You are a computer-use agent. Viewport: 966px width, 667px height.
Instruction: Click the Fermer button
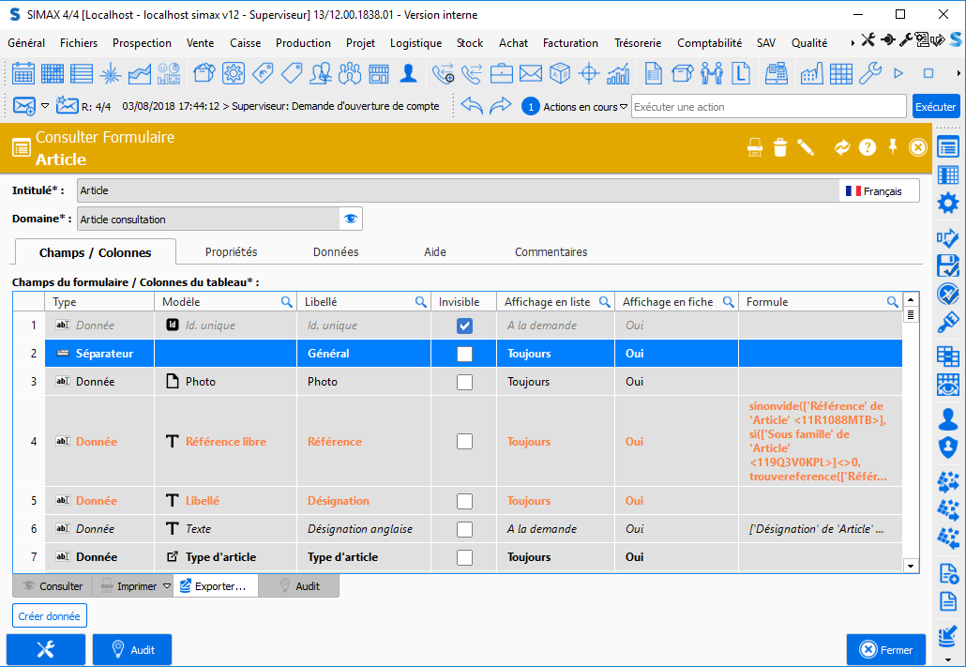pyautogui.click(x=885, y=650)
